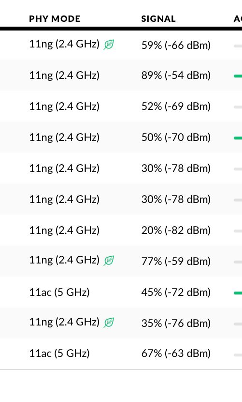Image resolution: width=242 pixels, height=402 pixels.
Task: Click 11ng (2.4 GHz) in the 89% row
Action: [x=64, y=76]
